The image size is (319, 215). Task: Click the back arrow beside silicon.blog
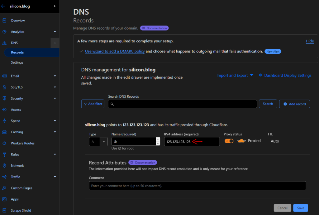point(3,6)
